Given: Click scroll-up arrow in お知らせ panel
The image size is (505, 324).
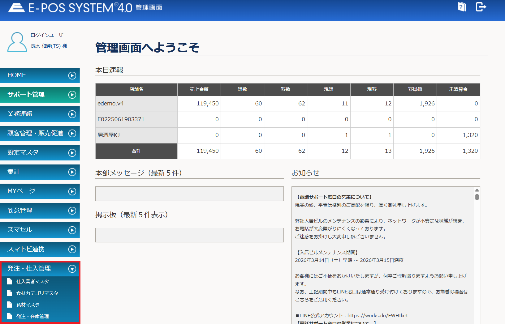Looking at the screenshot, I should (477, 190).
